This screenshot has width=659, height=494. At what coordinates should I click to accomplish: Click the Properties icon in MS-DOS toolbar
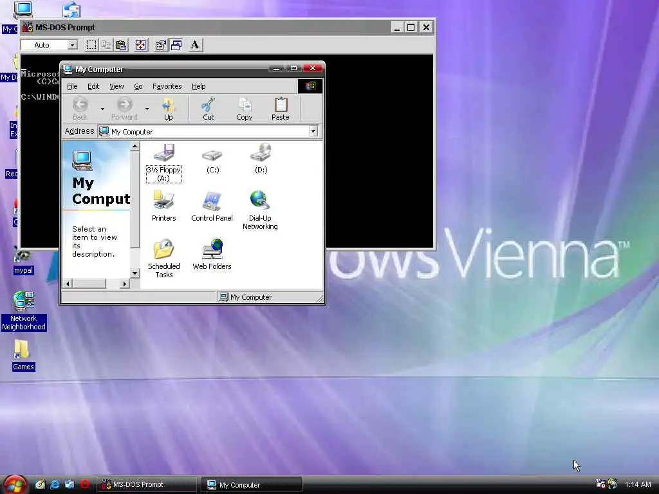pyautogui.click(x=160, y=45)
